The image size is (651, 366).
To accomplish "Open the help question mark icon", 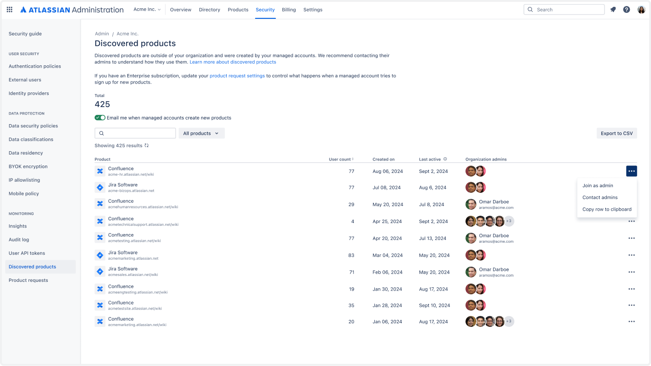I will tap(627, 9).
